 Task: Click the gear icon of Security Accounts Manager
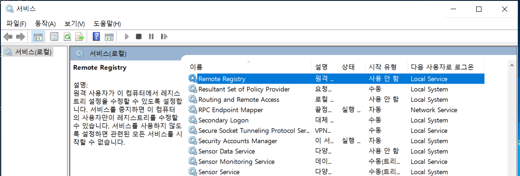point(192,141)
